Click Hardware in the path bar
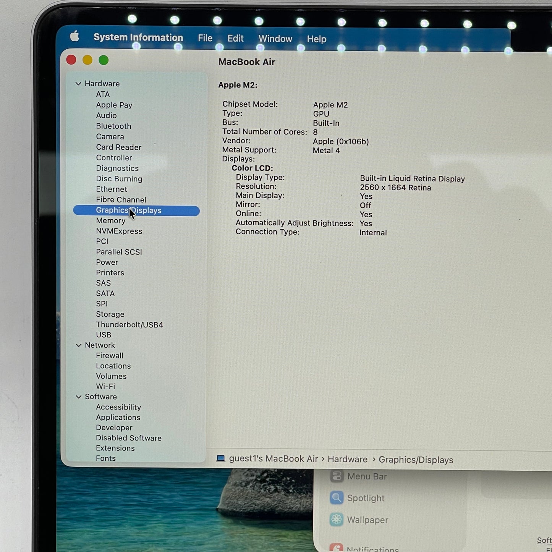552x552 pixels. (x=348, y=459)
